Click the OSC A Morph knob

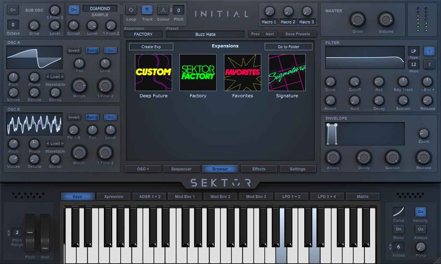point(79,86)
